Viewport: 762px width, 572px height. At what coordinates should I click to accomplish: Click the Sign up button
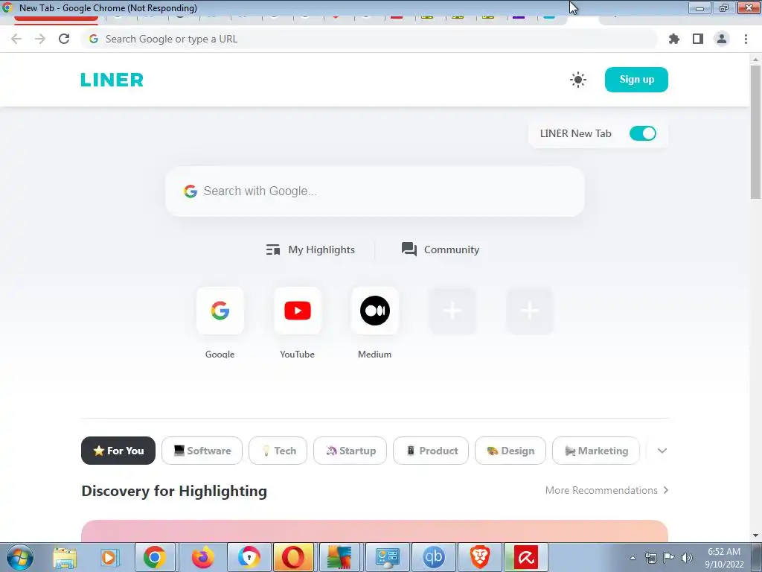[x=636, y=80]
